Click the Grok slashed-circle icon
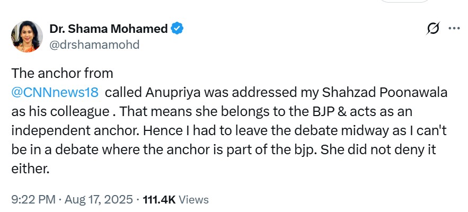 [433, 30]
